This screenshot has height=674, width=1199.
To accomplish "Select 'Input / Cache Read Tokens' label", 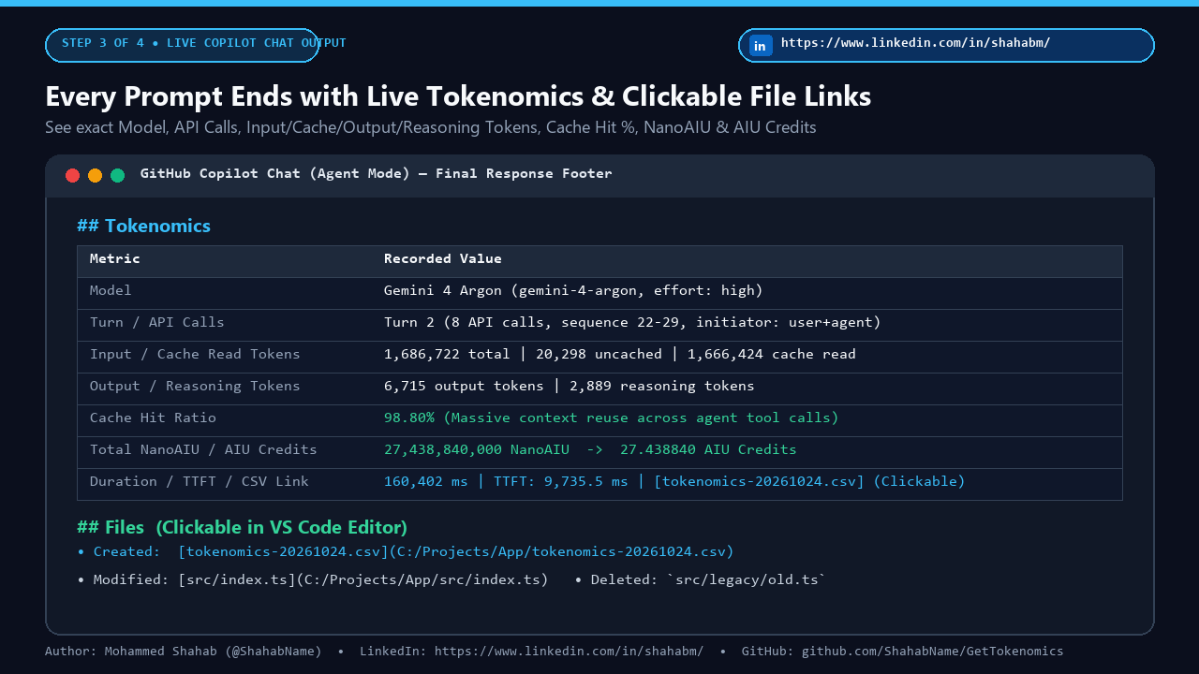I will point(195,354).
